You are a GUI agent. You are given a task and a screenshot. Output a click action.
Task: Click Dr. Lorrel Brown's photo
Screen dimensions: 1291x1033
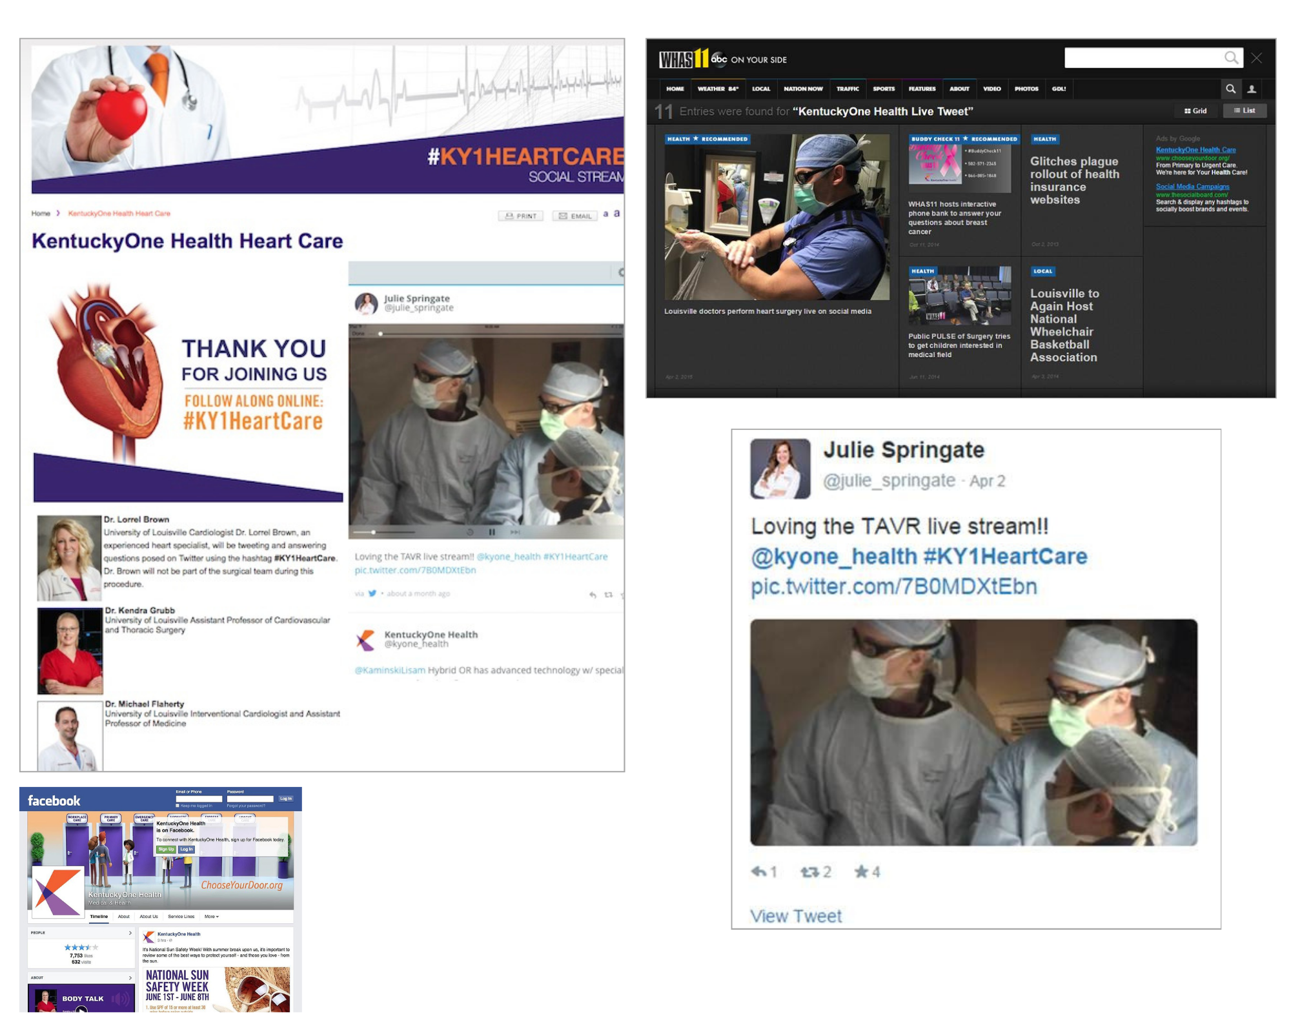click(x=68, y=558)
